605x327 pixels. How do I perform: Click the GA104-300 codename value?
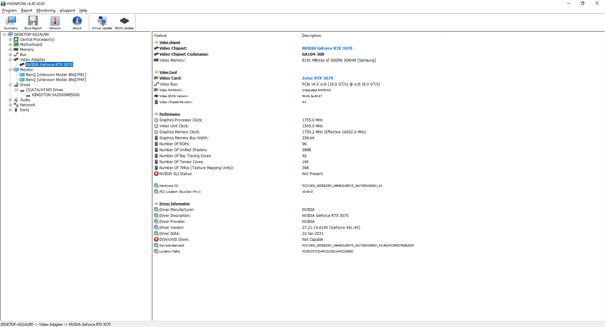tap(313, 54)
